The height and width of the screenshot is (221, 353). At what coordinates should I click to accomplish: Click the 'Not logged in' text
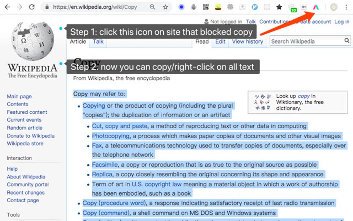pos(226,21)
